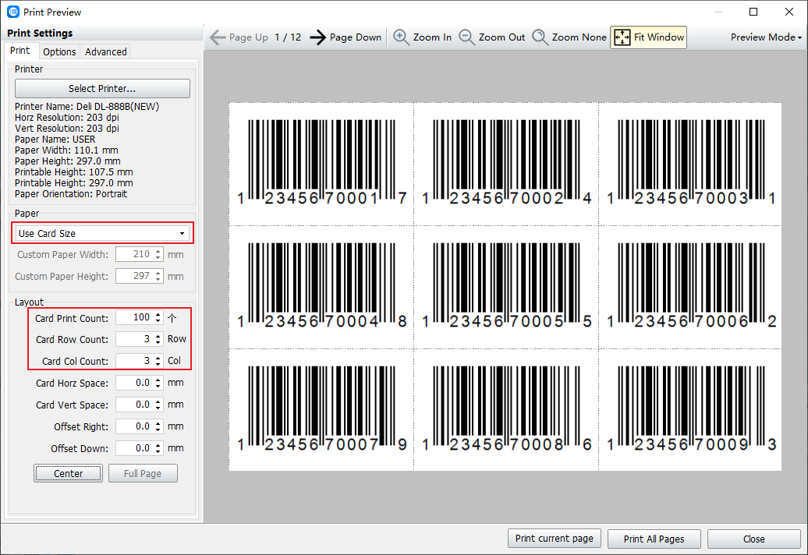Click the arrow icon beside Card Print Count
808x555 pixels.
coord(172,318)
